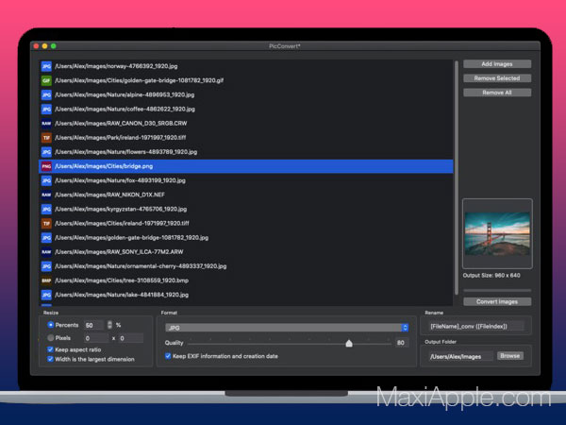Select Cities/ireland-1971997_1920.tiff file name
This screenshot has height=425, width=566.
pyautogui.click(x=122, y=223)
